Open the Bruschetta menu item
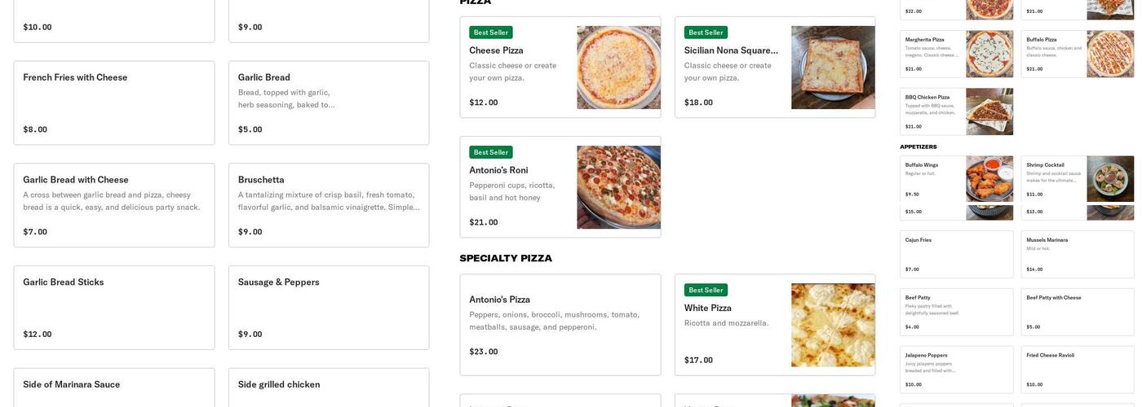 coord(329,205)
